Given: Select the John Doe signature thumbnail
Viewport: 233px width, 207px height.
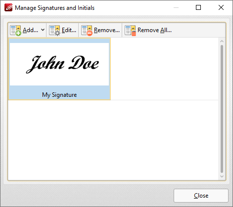Looking at the screenshot, I should (x=59, y=64).
